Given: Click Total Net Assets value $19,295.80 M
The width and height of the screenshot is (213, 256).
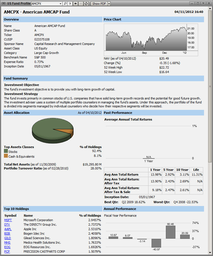Looking at the screenshot, I should (x=92, y=164).
